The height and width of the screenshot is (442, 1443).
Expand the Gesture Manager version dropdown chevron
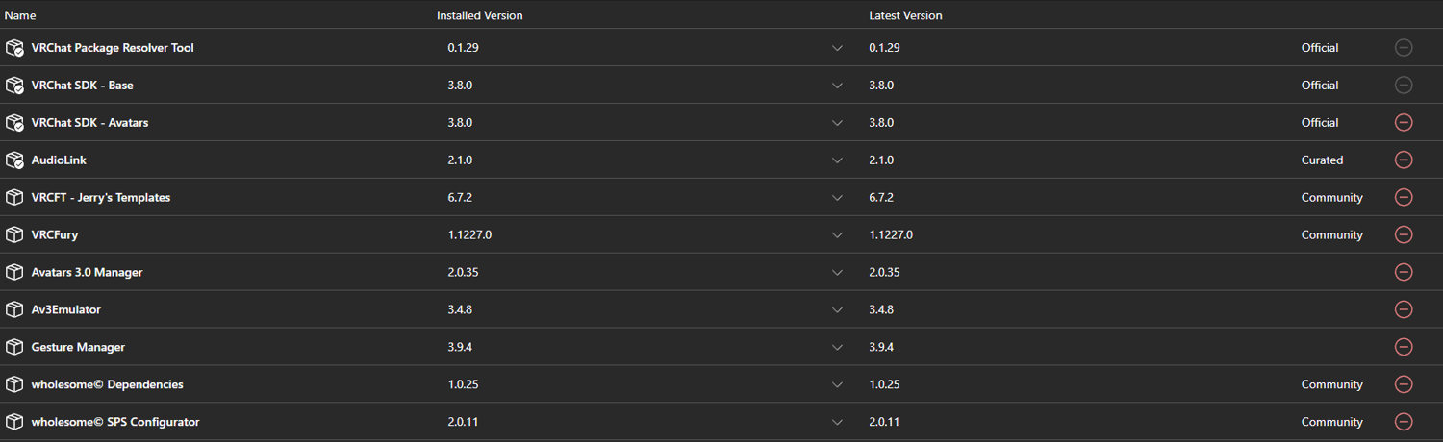tap(837, 348)
